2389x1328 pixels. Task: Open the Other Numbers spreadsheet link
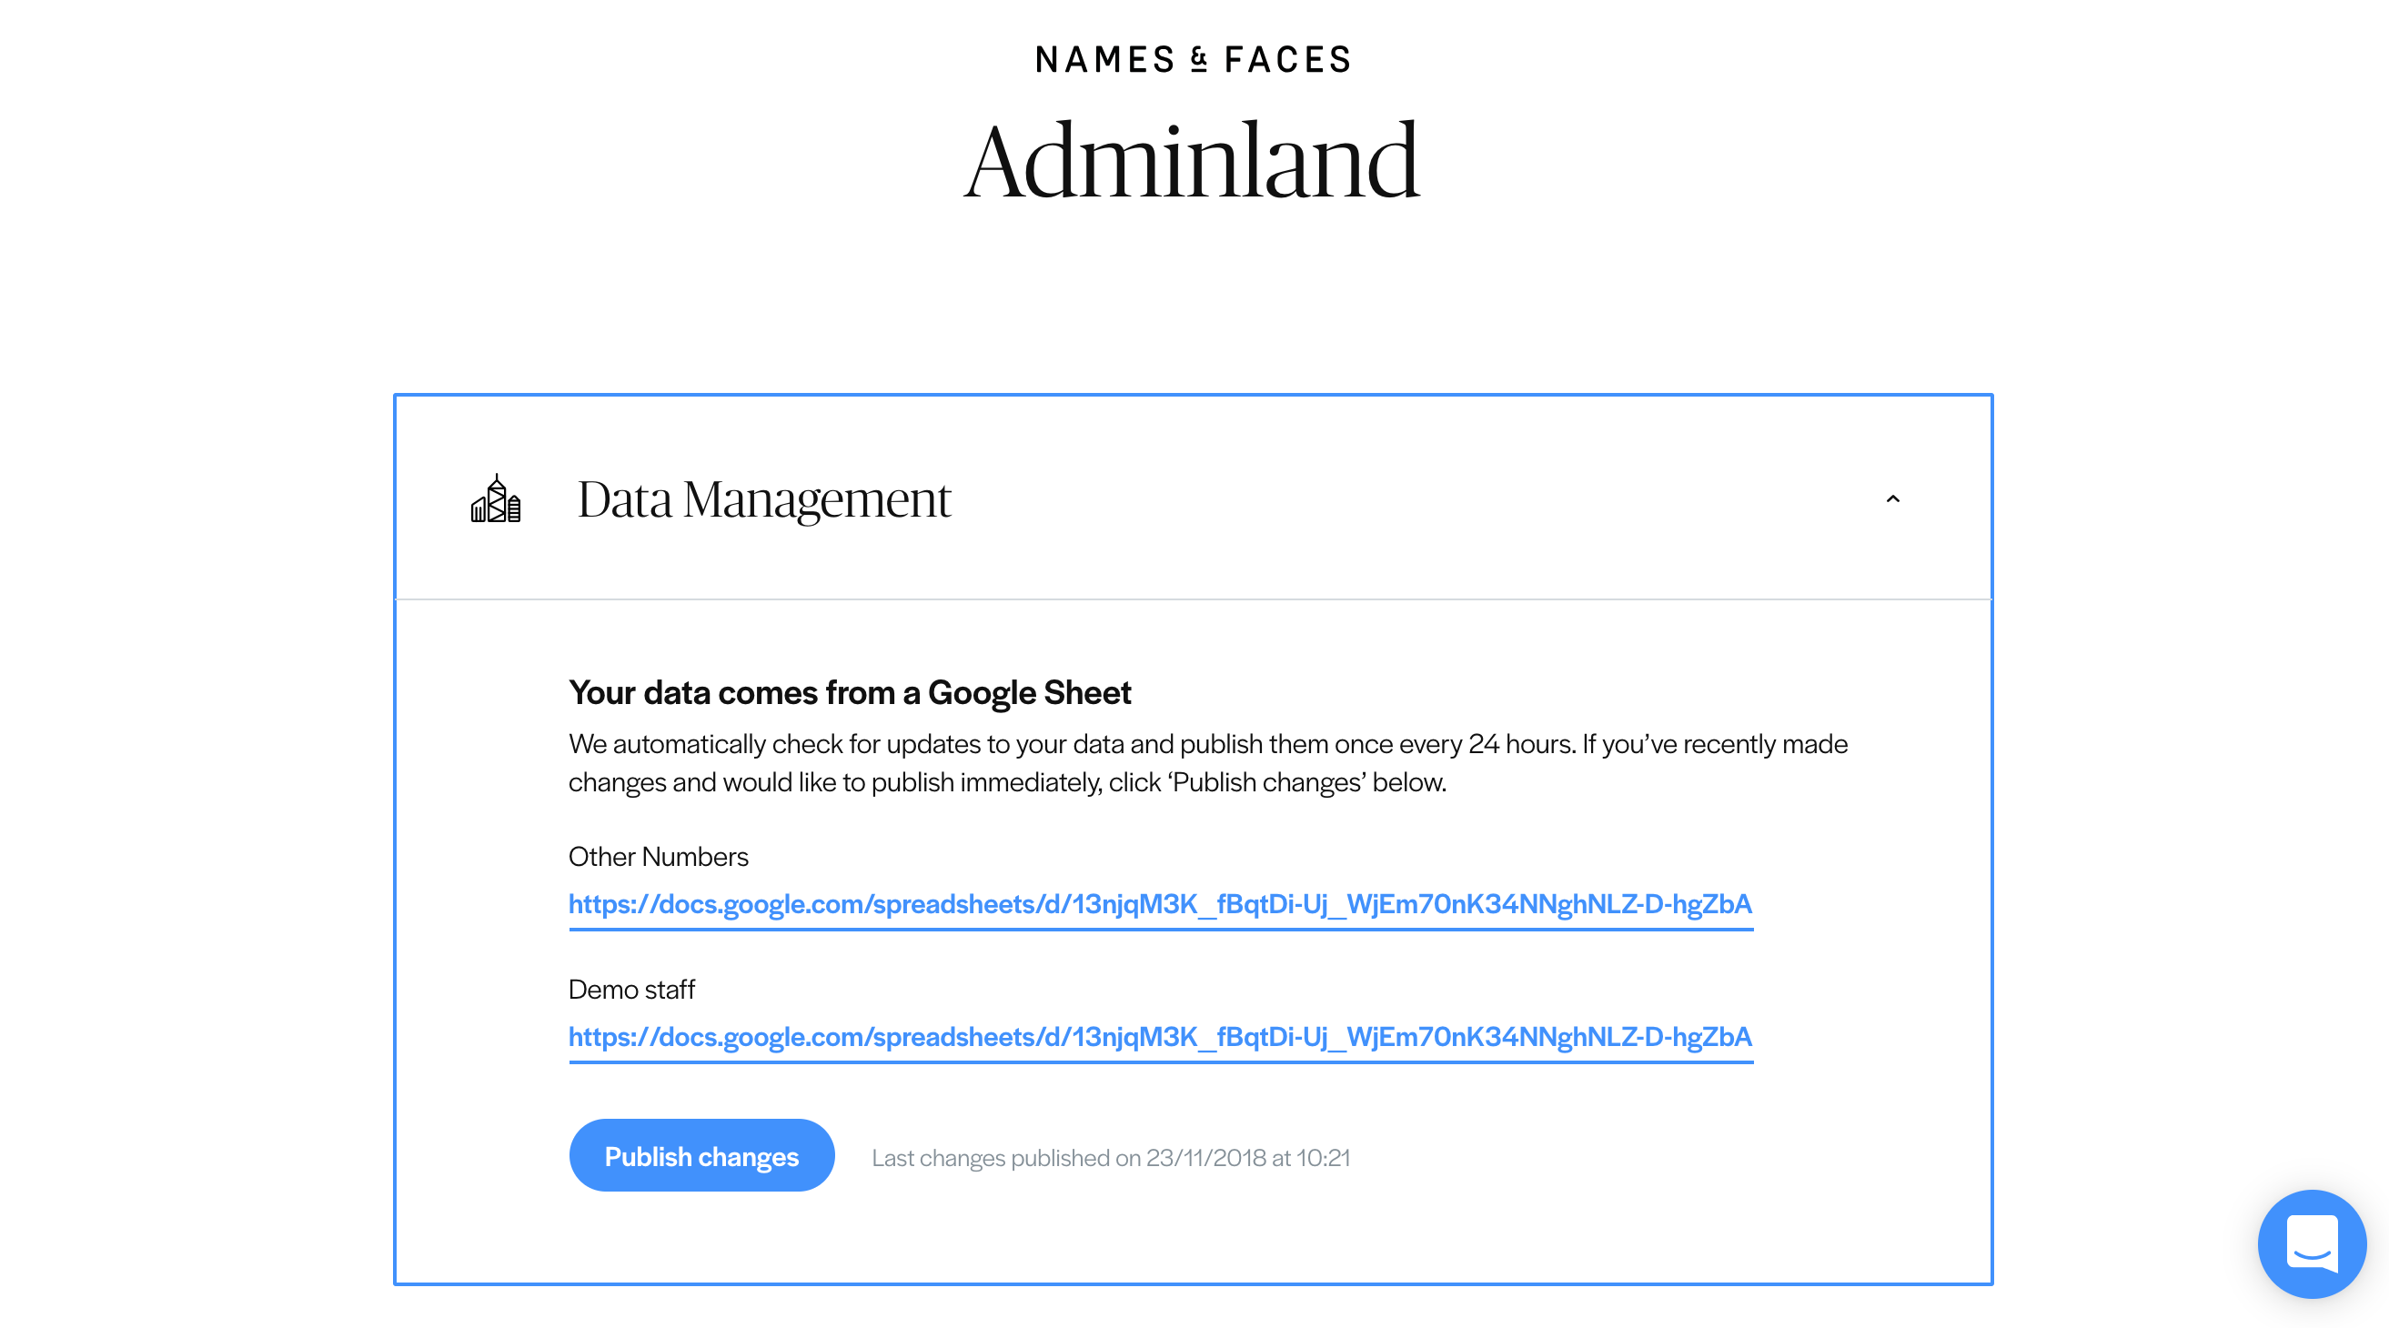pyautogui.click(x=1160, y=904)
